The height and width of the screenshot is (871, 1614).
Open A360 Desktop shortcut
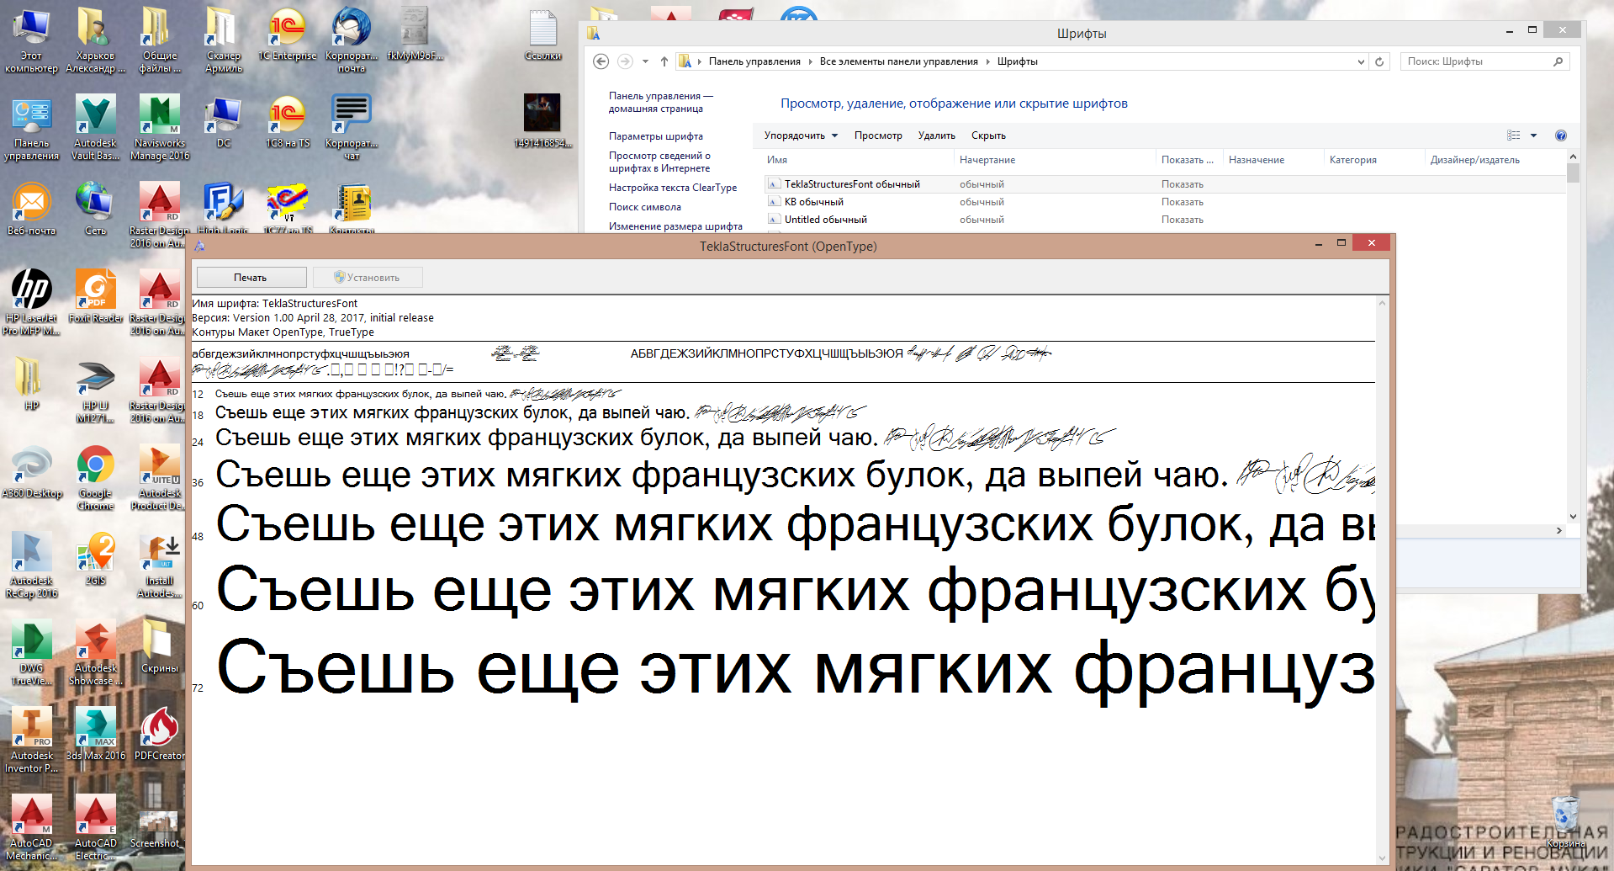click(x=31, y=471)
